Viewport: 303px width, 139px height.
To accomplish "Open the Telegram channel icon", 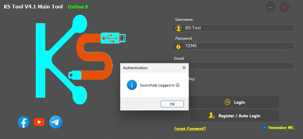I will (56, 122).
